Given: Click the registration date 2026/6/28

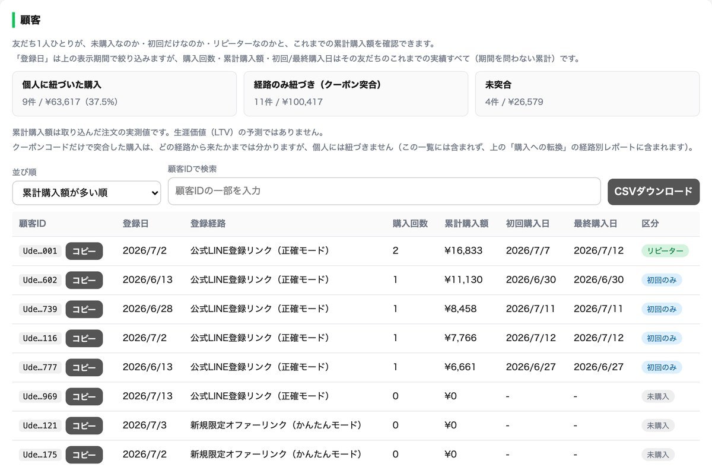Looking at the screenshot, I should (148, 309).
